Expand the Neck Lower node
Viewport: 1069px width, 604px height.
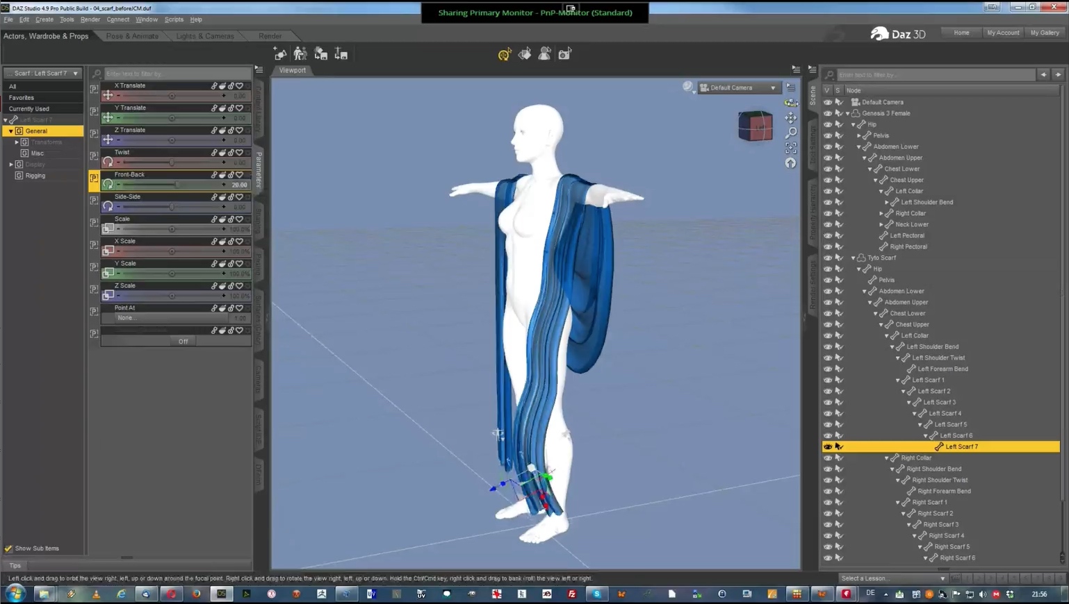click(x=881, y=224)
